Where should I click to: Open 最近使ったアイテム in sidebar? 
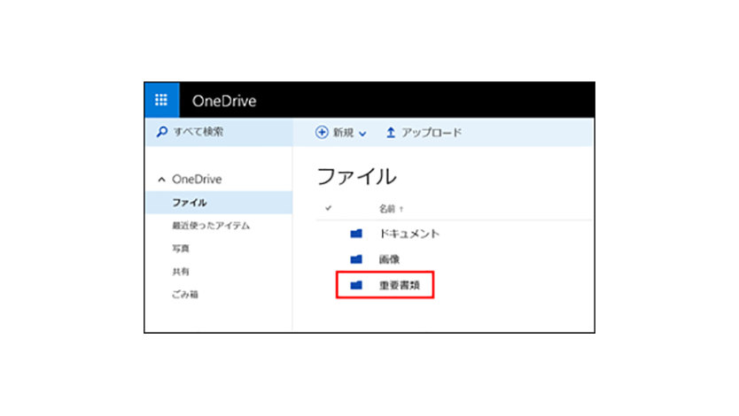point(211,226)
